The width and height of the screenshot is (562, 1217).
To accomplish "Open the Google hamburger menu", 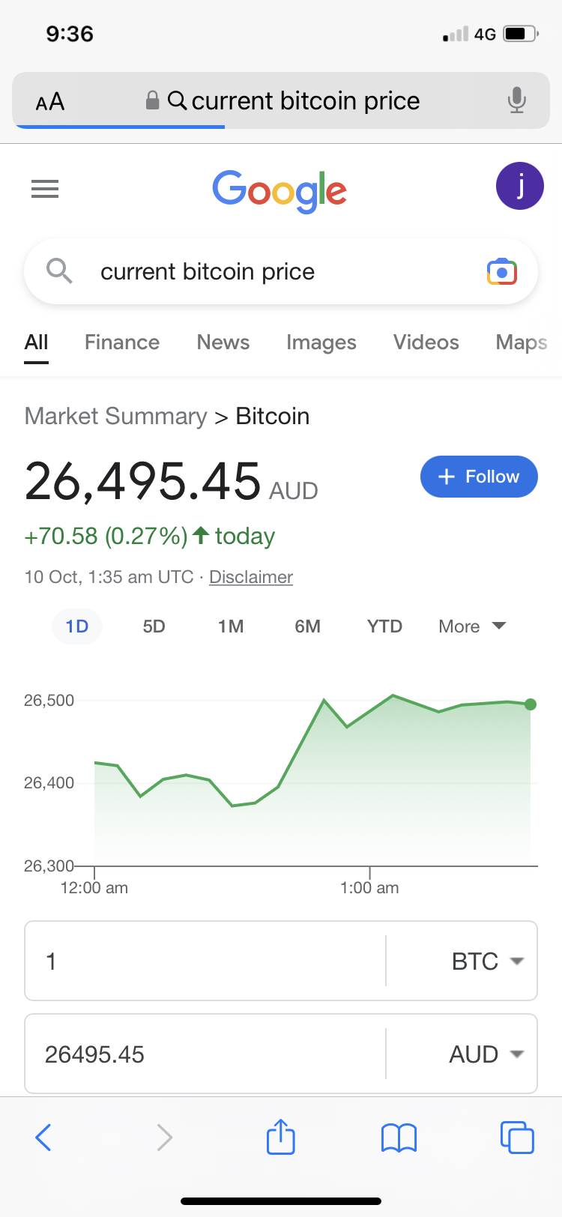I will [x=45, y=189].
